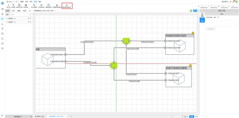The image size is (239, 118).
Task: Switch to the 资源 tab in left panel
Action: tap(14, 11)
